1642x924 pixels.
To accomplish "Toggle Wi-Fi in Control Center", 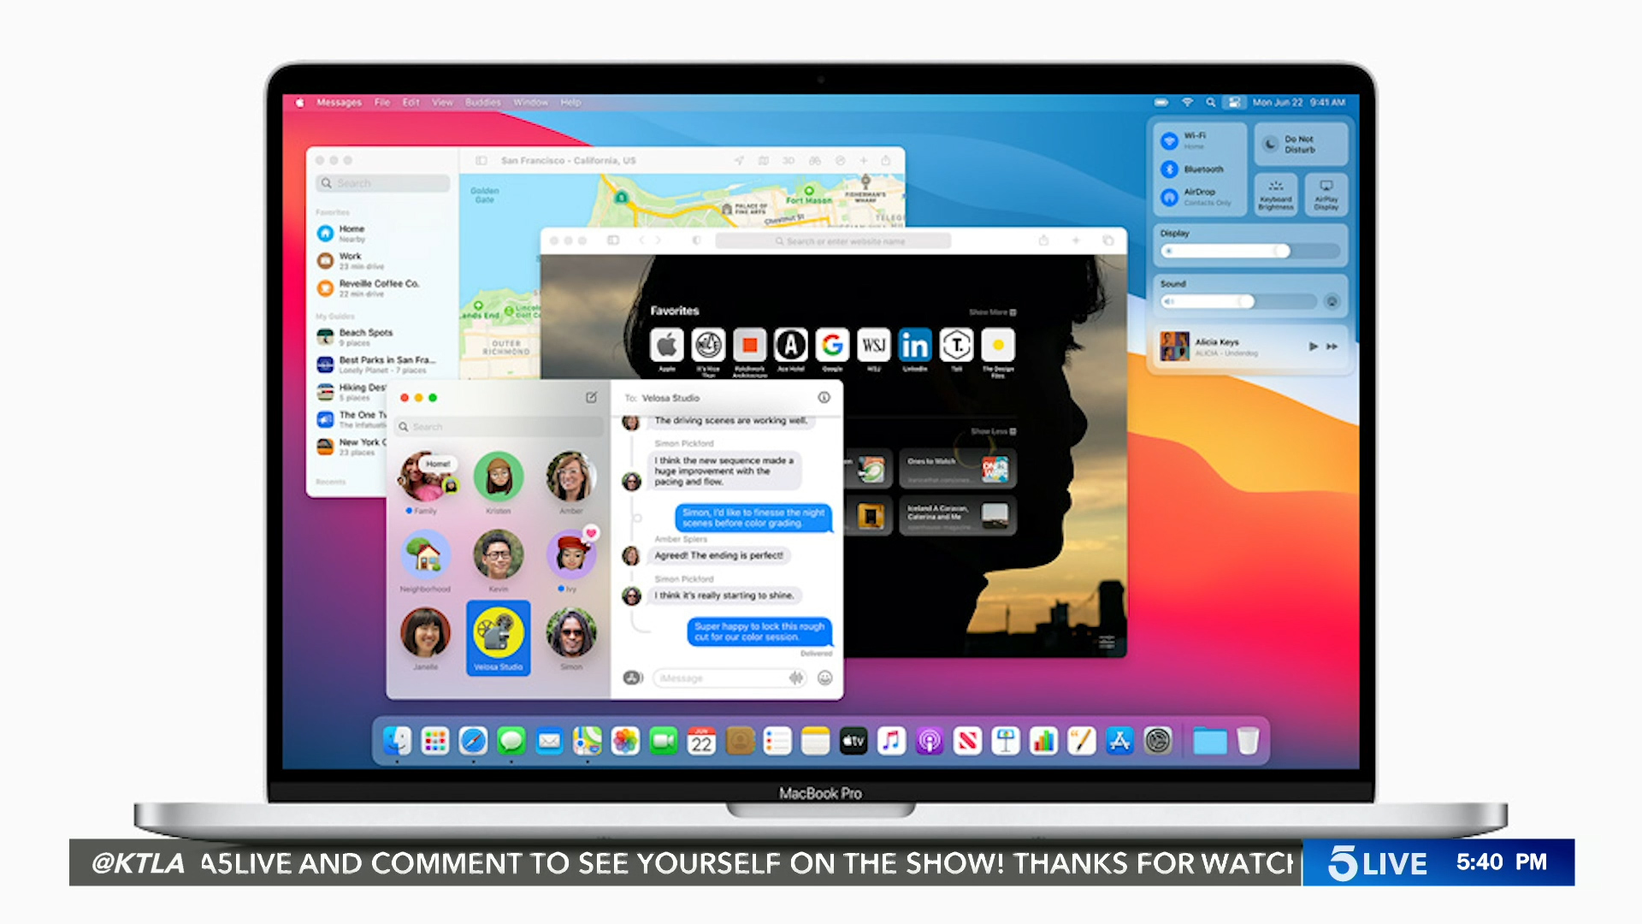I will (x=1169, y=141).
